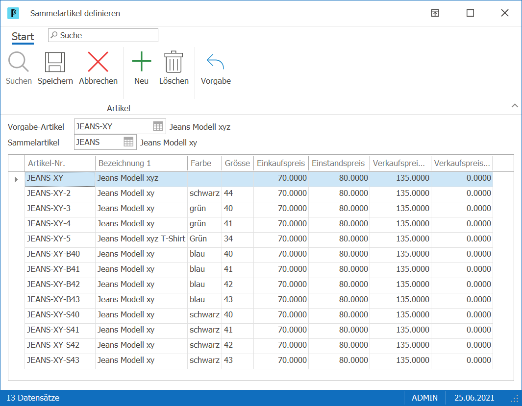The width and height of the screenshot is (522, 406).
Task: Click the Einkaufspreis column header
Action: tap(281, 163)
